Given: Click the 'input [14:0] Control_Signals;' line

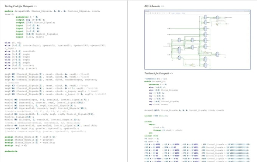Looking at the screenshot, I should tap(37, 34).
